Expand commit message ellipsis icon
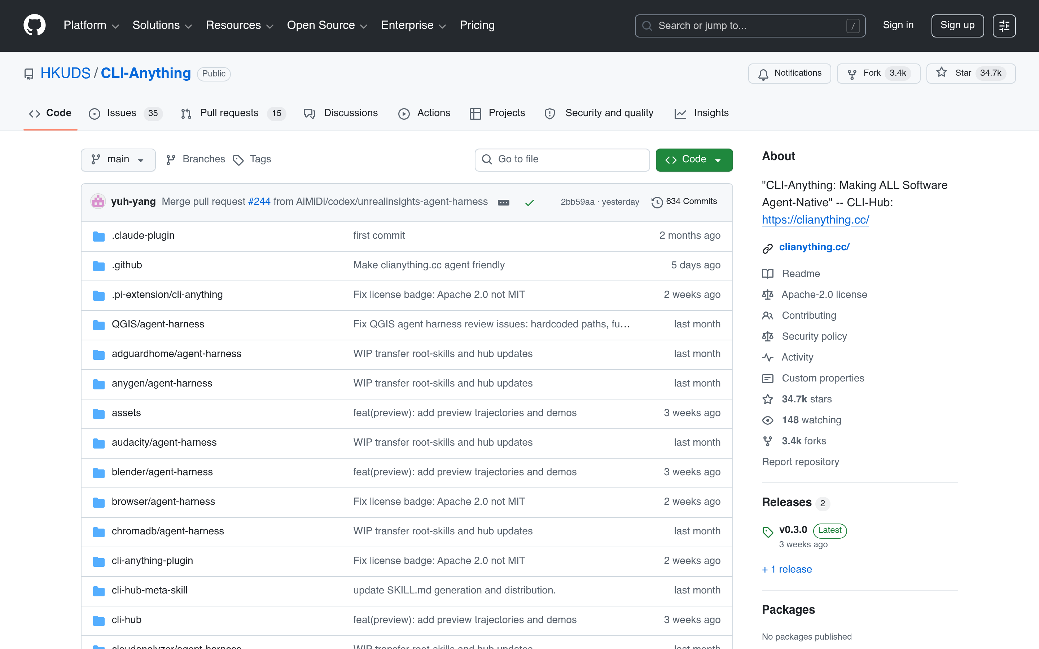1039x649 pixels. [504, 202]
